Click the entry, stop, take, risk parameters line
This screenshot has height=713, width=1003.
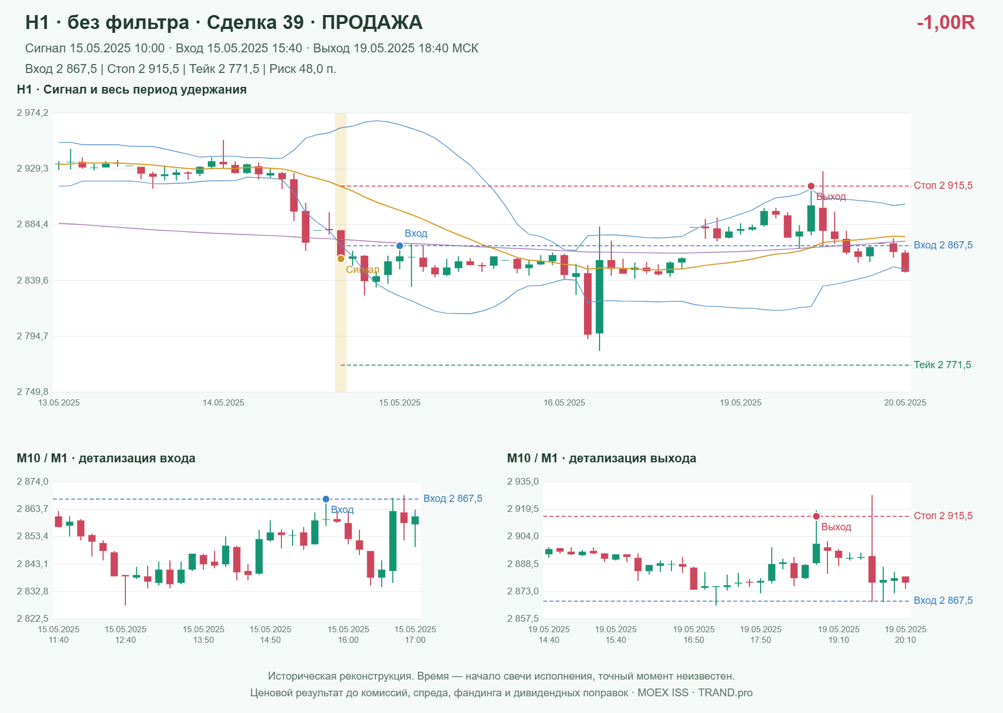tap(181, 69)
